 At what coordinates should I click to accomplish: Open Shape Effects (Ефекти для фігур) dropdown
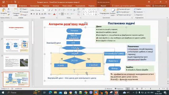tap(124, 15)
